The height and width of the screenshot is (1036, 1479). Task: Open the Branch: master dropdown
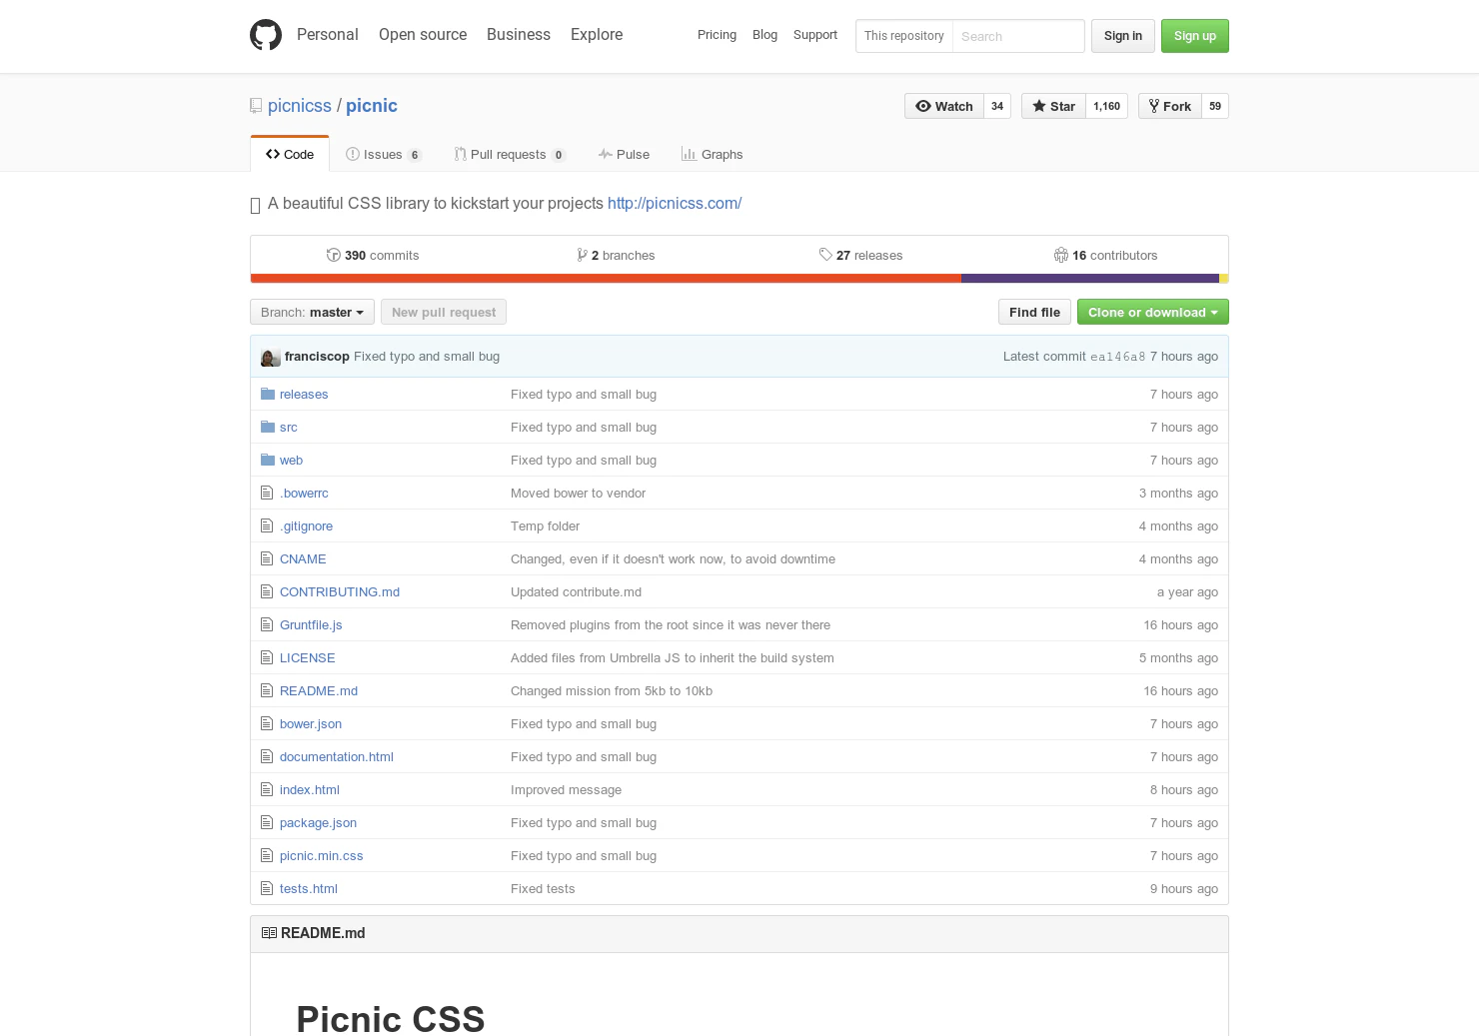coord(312,312)
